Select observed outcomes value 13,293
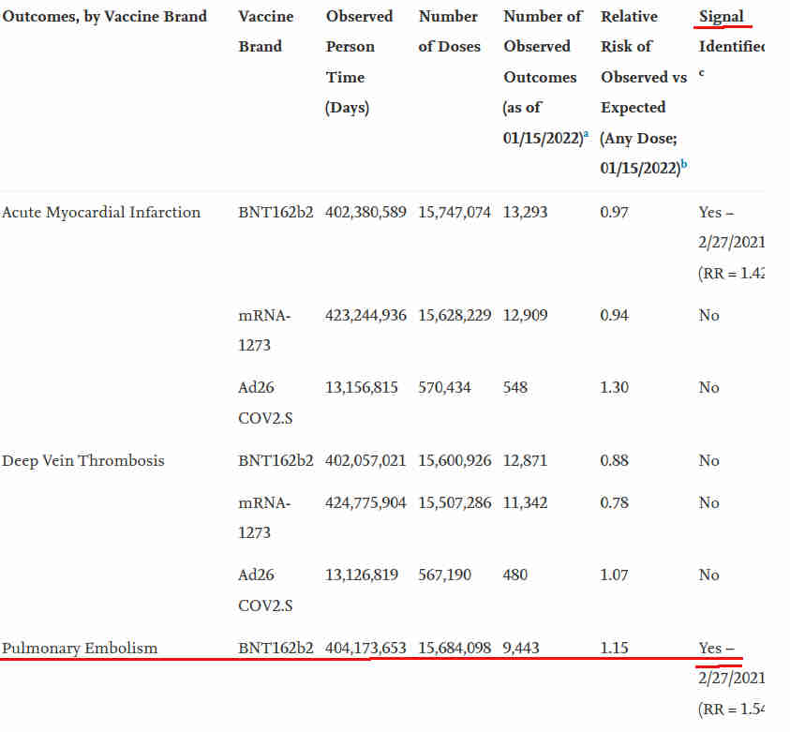This screenshot has width=790, height=732. 525,213
